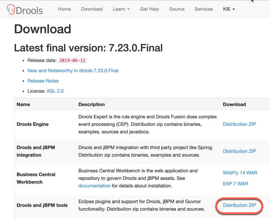Image resolution: width=270 pixels, height=222 pixels.
Task: Expand the KIE dropdown menu
Action: click(x=229, y=9)
